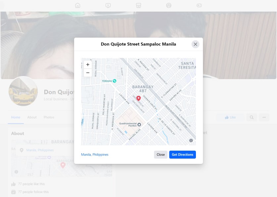277x197 pixels.
Task: Zoom out on the map with minus button
Action: 88,73
